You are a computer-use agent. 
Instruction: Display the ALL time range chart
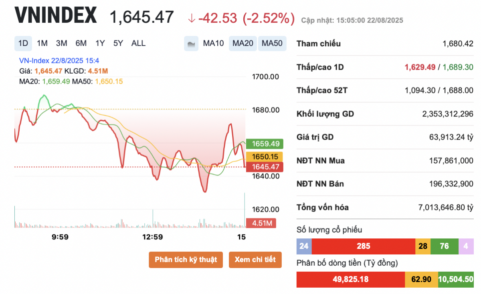coord(139,44)
